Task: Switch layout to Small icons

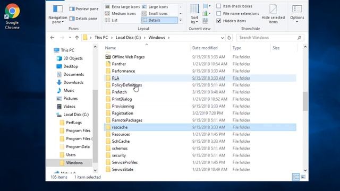Action: 155,13
